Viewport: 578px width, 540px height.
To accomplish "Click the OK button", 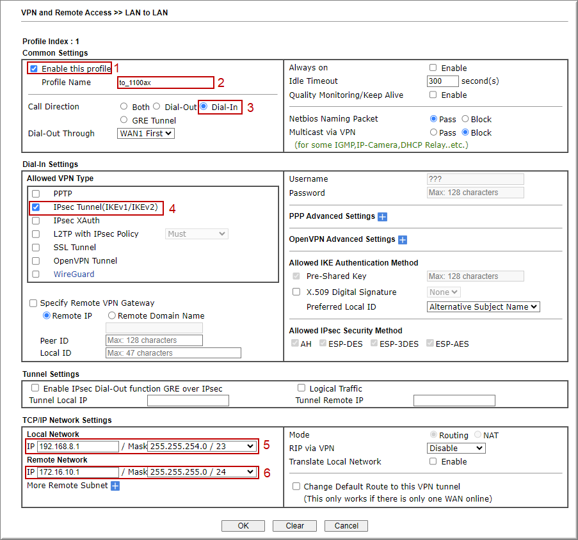I will point(243,526).
